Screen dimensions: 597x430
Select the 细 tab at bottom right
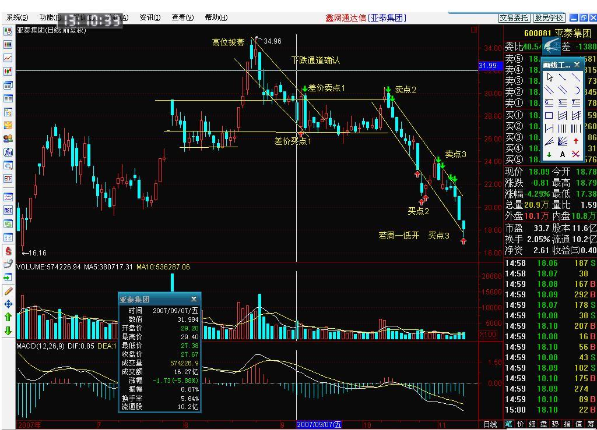(x=532, y=424)
